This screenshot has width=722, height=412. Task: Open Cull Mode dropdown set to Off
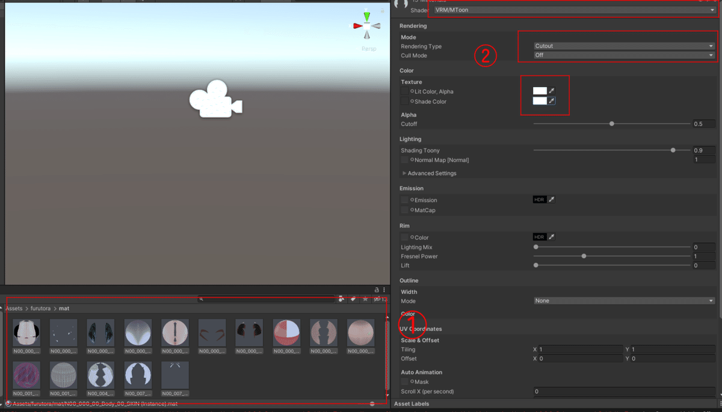[x=624, y=55]
